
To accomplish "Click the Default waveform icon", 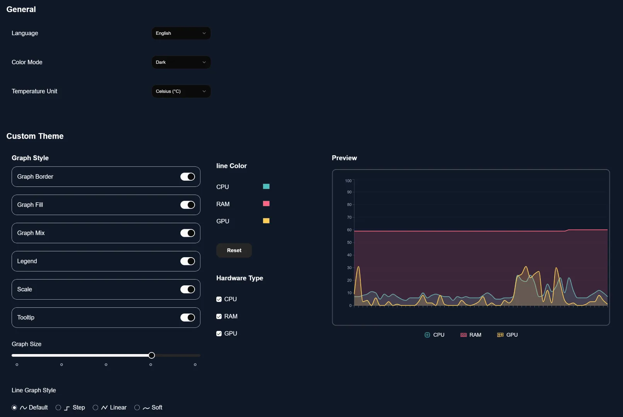I will 23,407.
